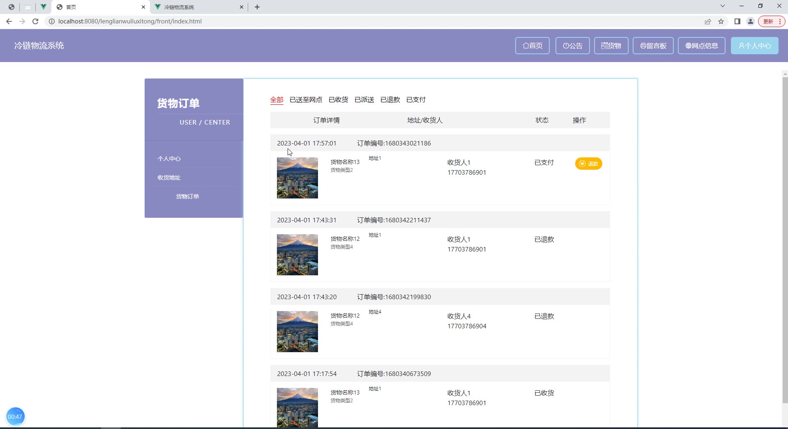Go to 首页 in the navigation bar
This screenshot has width=788, height=429.
532,46
